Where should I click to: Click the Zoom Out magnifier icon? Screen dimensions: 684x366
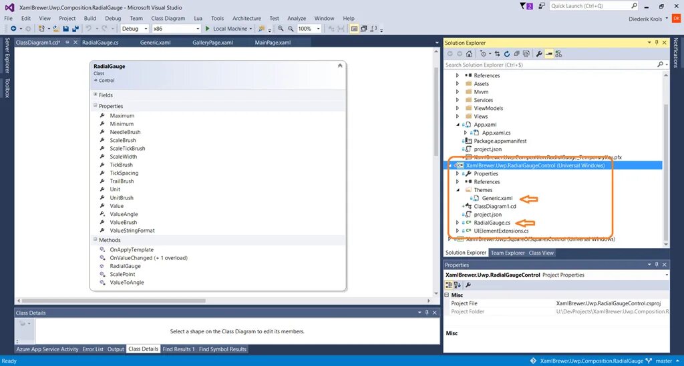(x=291, y=29)
